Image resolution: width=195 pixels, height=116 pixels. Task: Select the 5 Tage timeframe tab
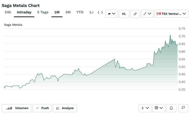pyautogui.click(x=43, y=12)
